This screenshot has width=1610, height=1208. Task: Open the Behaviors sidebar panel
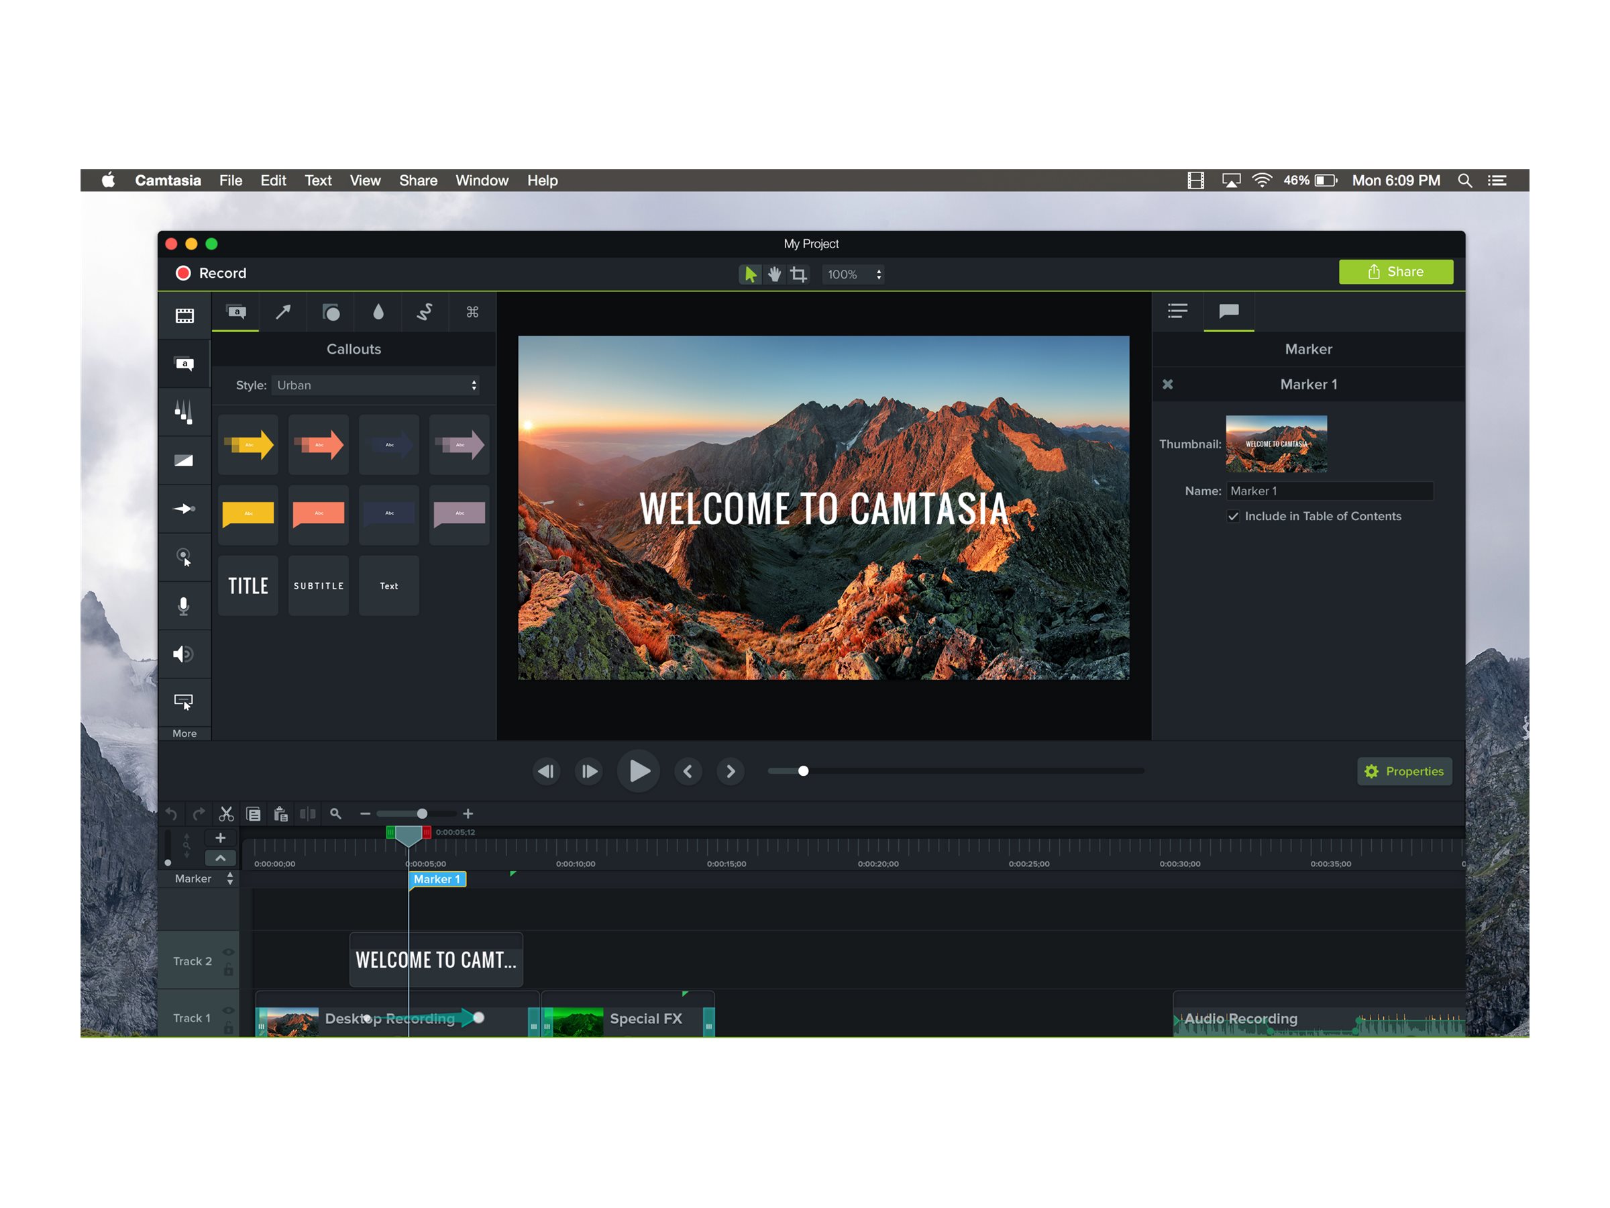coord(184,412)
